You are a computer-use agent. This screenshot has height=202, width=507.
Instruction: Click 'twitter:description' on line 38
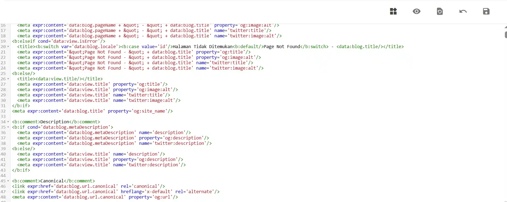[179, 143]
